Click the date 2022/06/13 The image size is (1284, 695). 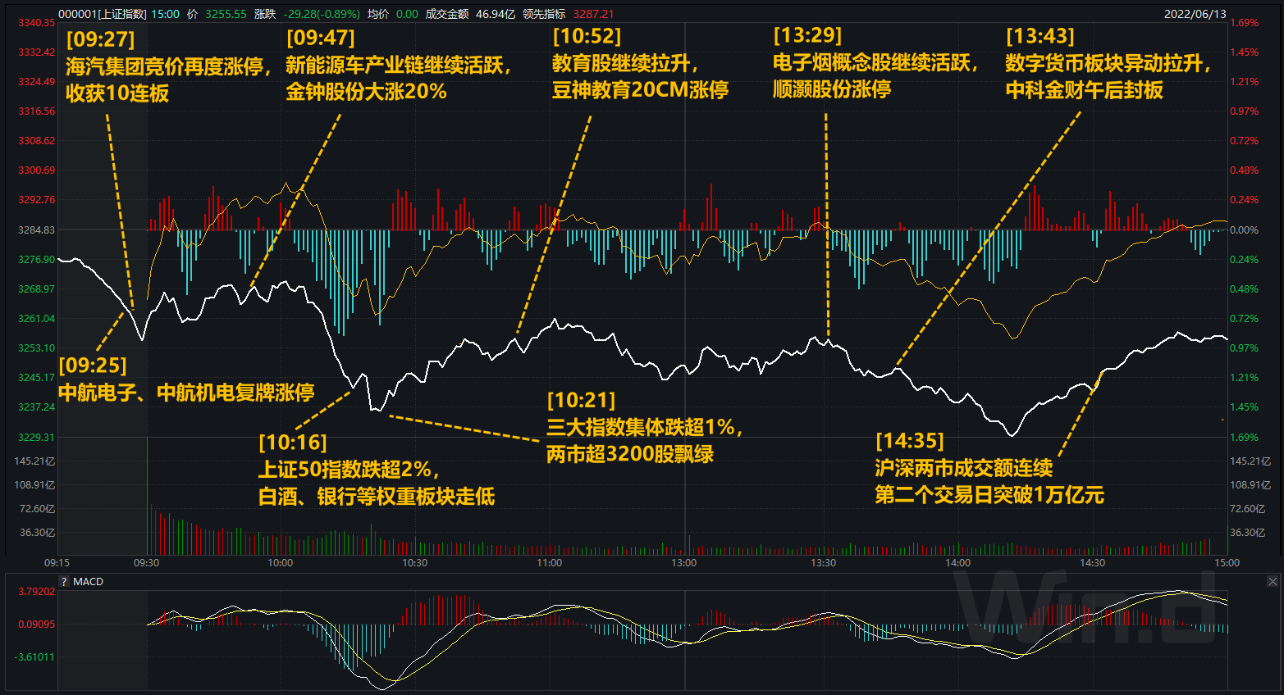(x=1195, y=14)
